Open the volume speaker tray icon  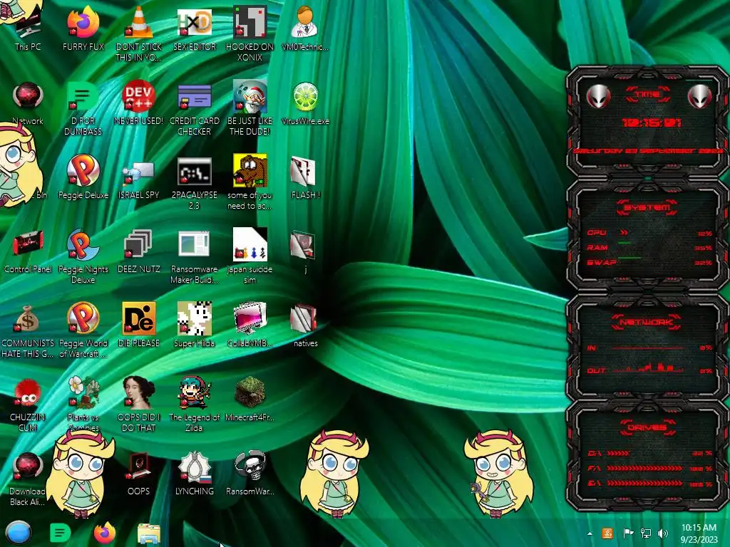pyautogui.click(x=663, y=533)
